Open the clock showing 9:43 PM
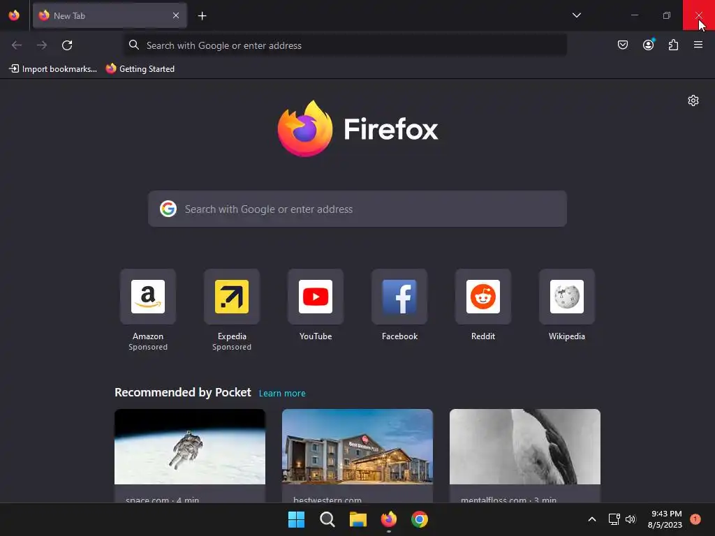Screen dimensions: 715x536 point(665,519)
